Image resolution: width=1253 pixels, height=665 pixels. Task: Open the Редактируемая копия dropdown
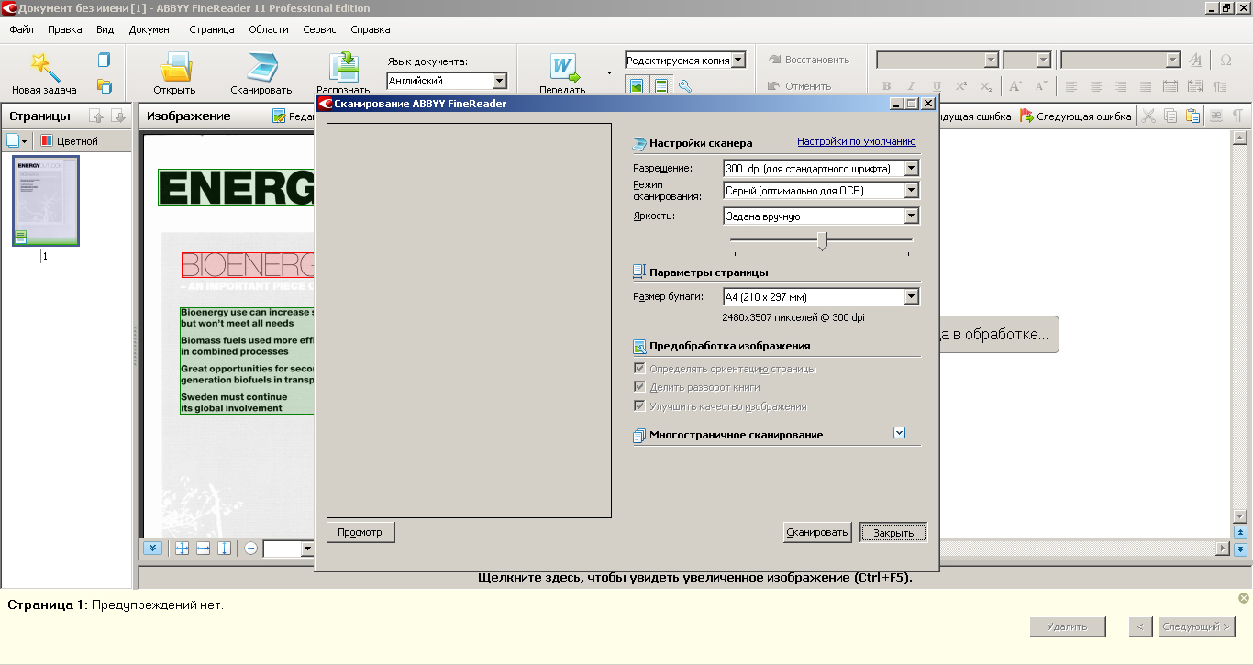point(738,61)
